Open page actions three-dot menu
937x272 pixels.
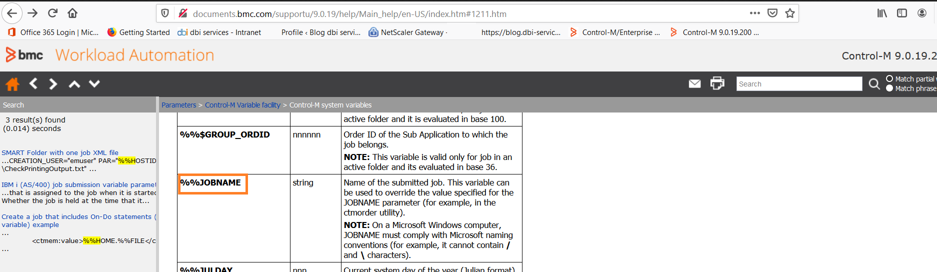point(754,13)
